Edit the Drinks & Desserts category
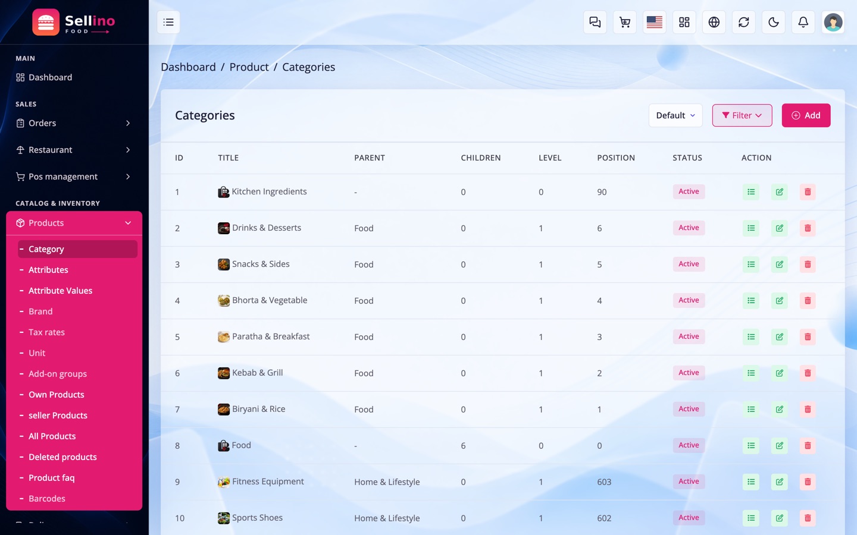 click(x=779, y=228)
